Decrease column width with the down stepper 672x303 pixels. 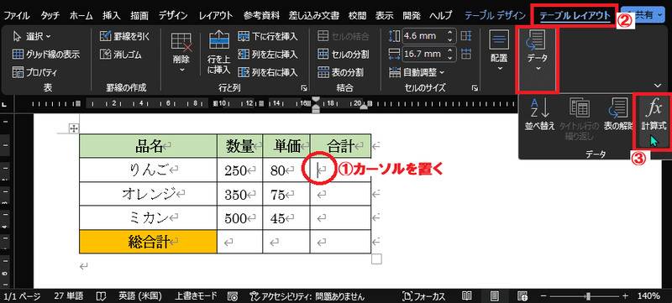point(449,57)
